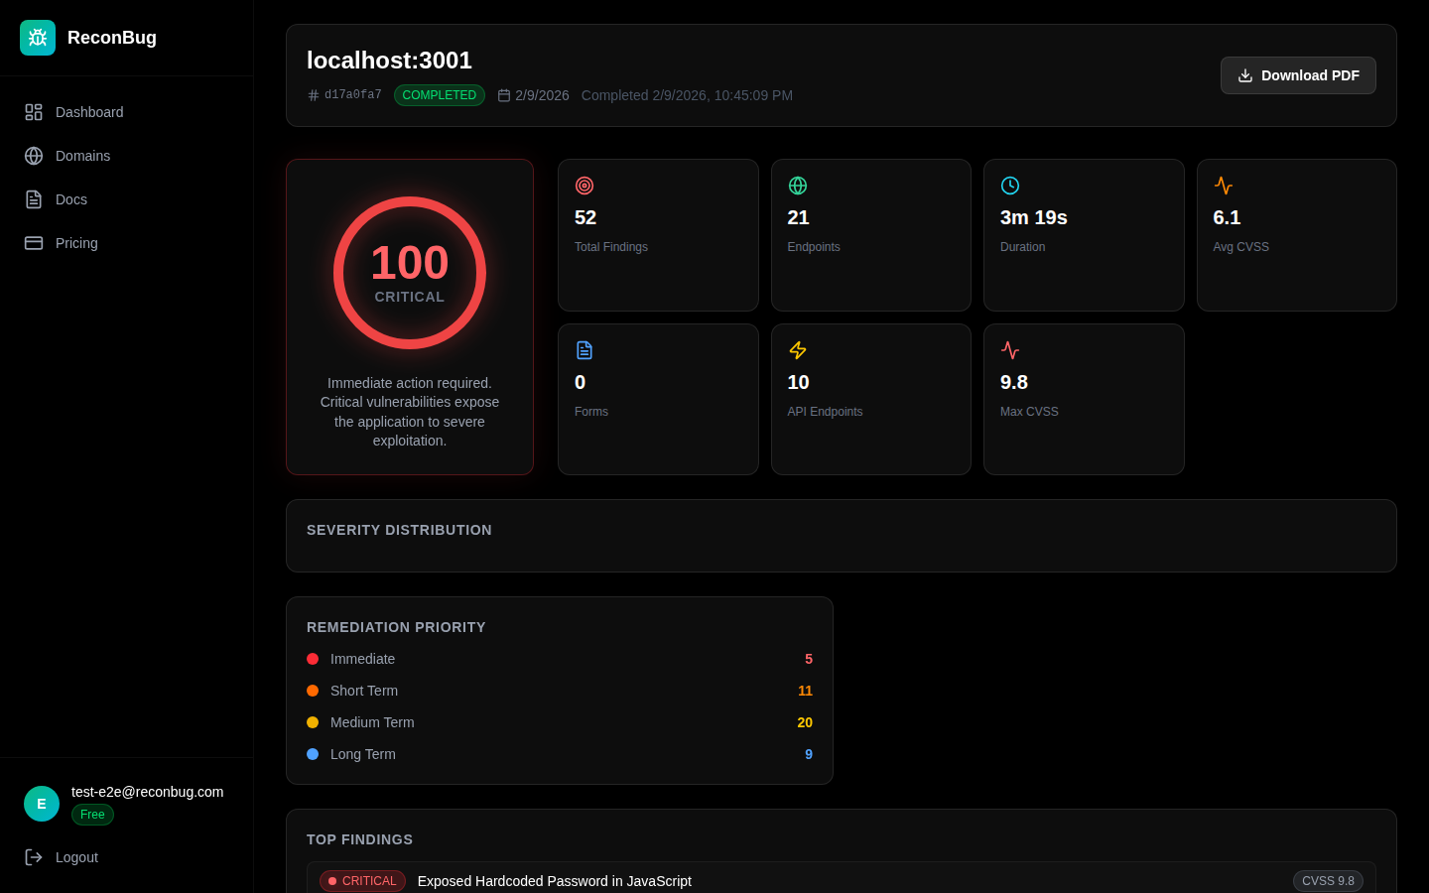Click the Free plan badge
This screenshot has width=1429, height=893.
(92, 815)
